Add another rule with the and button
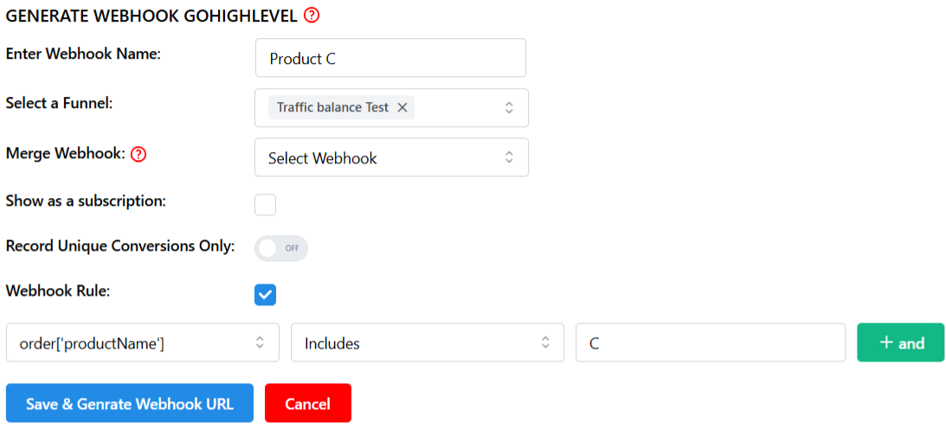946x429 pixels. tap(901, 343)
